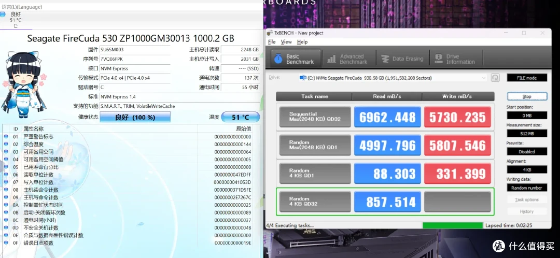Click the Data Erasing icon
The width and height of the screenshot is (560, 258).
point(385,59)
